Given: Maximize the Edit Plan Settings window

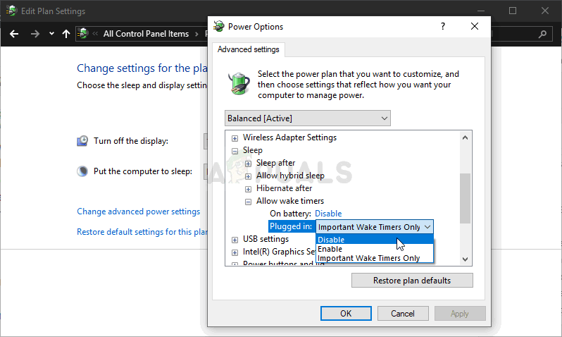Looking at the screenshot, I should (x=513, y=11).
